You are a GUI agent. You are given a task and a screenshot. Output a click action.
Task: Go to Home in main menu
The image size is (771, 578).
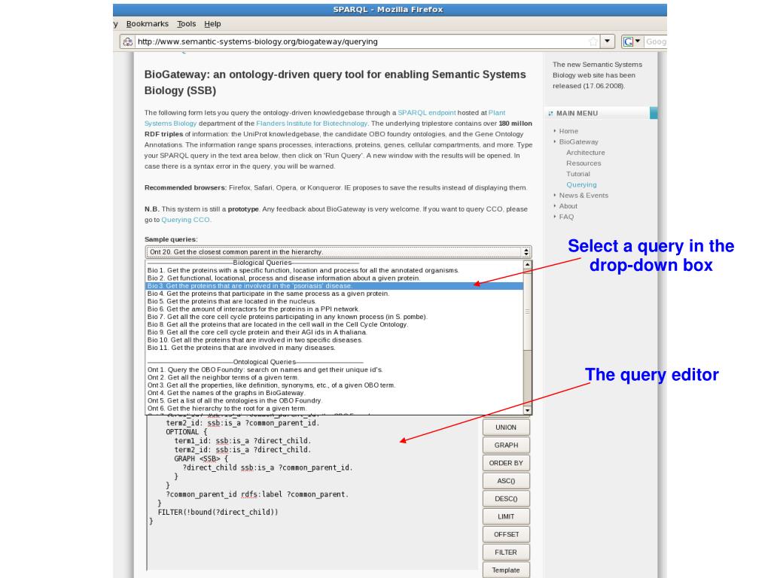568,131
